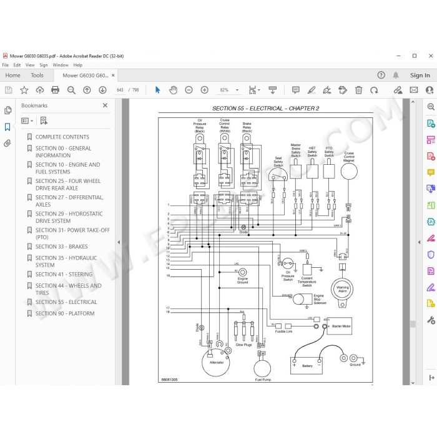
Task: Go to SECTION 41 - STEERING bookmark
Action: click(x=64, y=275)
